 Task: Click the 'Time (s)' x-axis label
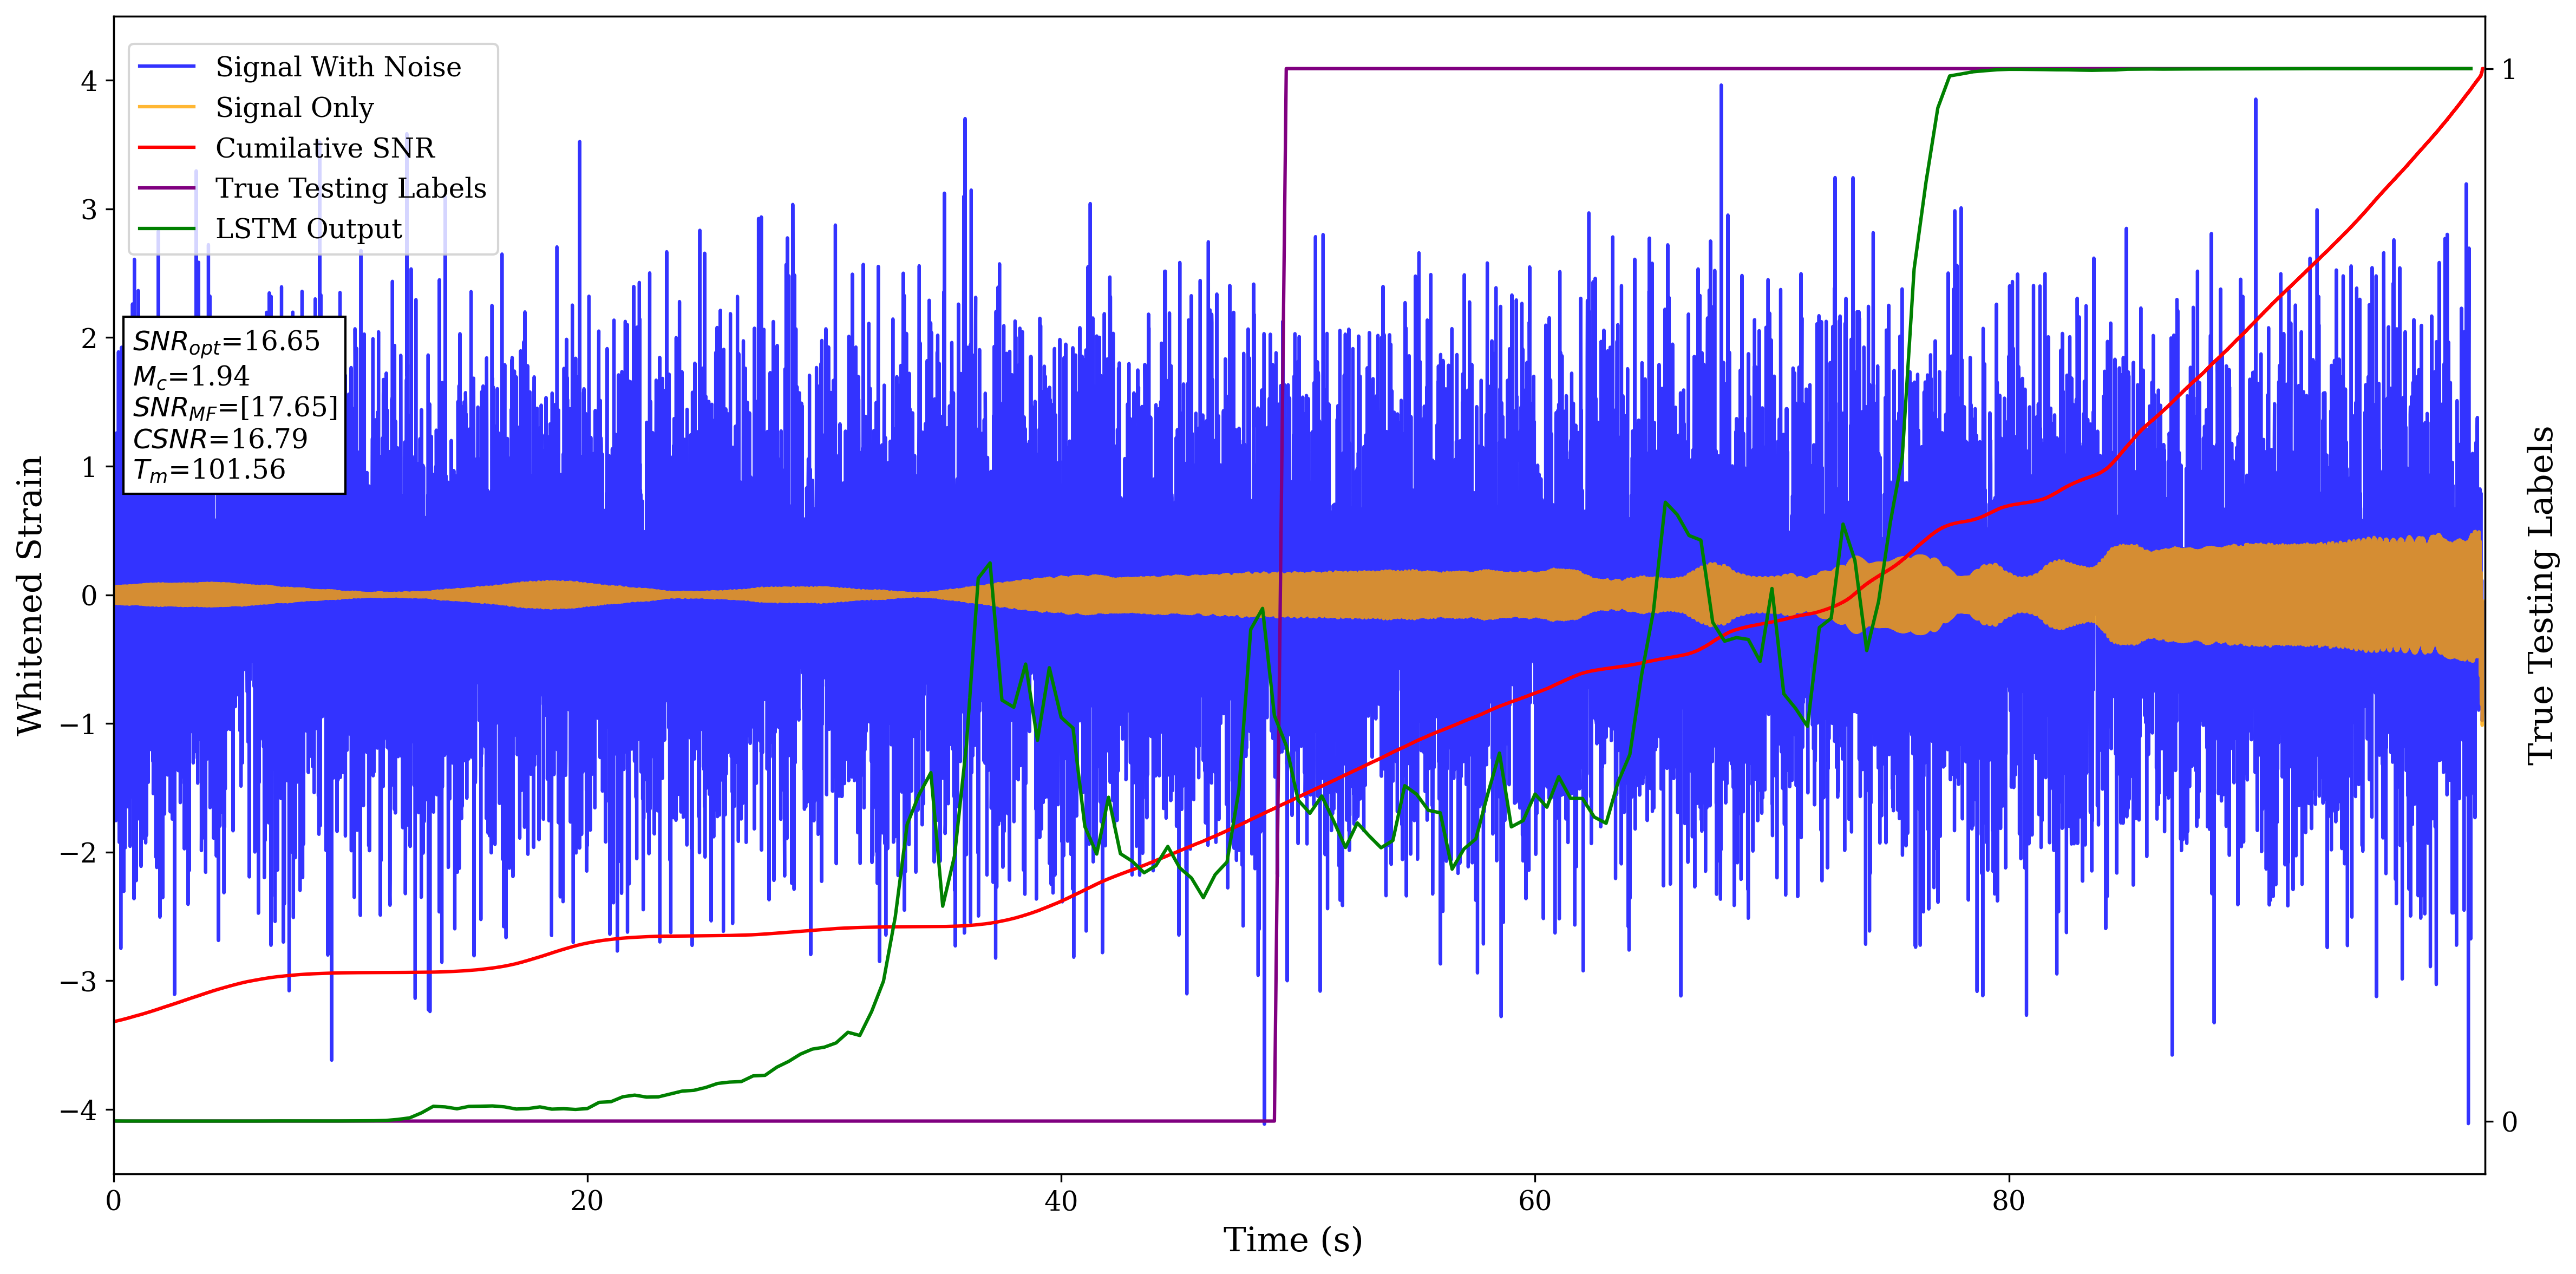(x=1292, y=1240)
